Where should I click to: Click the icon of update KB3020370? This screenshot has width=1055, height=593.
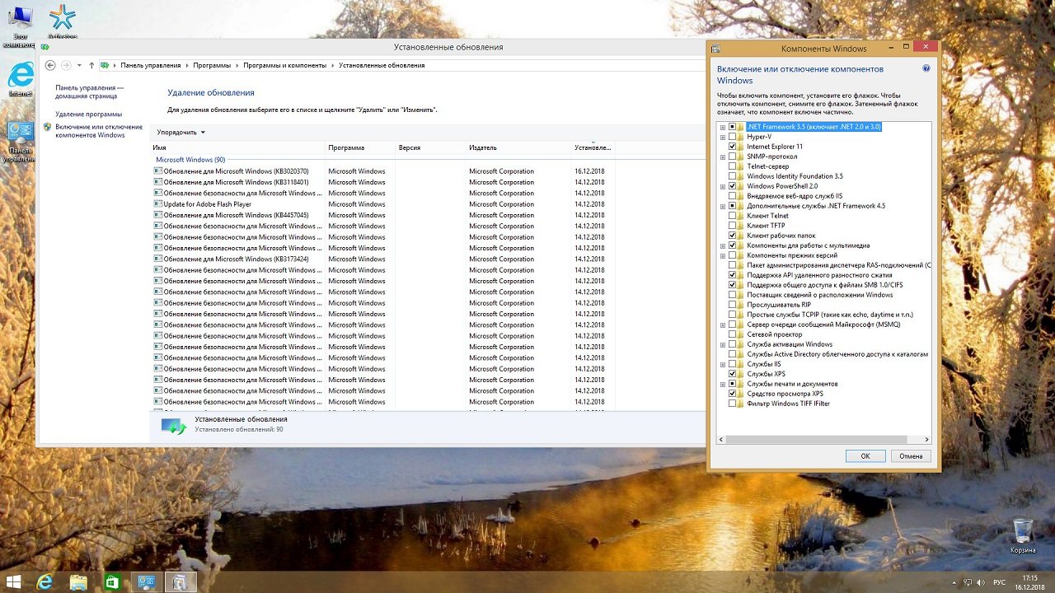158,171
